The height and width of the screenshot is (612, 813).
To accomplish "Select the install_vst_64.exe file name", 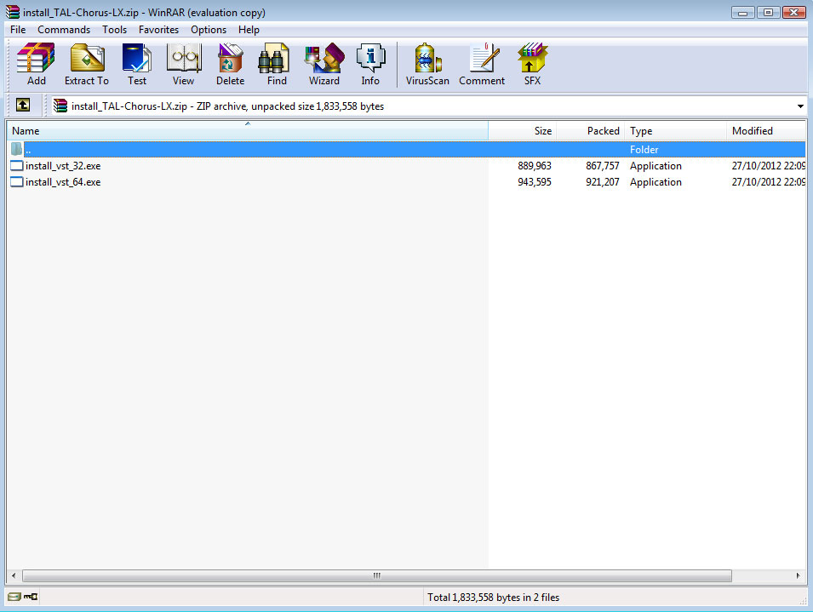I will pyautogui.click(x=63, y=182).
